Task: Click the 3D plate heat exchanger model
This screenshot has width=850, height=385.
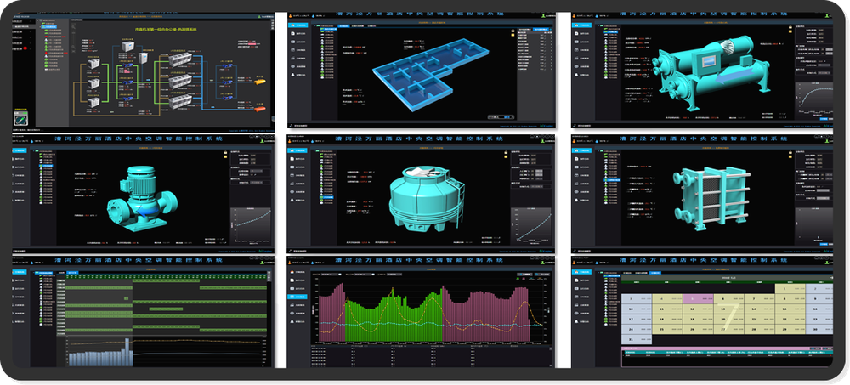Action: [711, 199]
